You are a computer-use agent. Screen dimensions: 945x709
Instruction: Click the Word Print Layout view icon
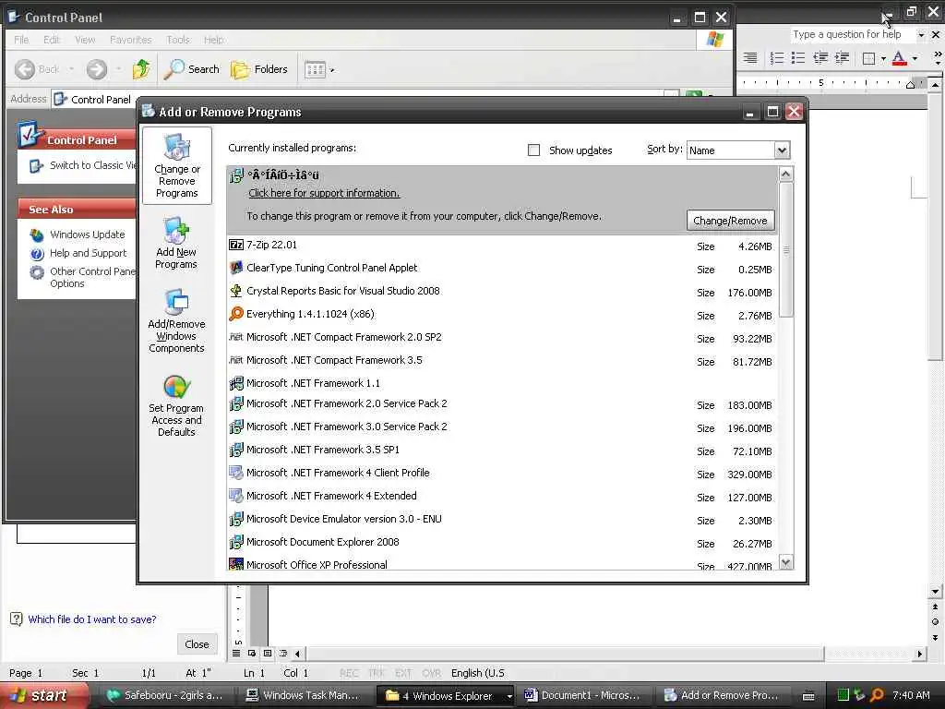click(x=268, y=654)
